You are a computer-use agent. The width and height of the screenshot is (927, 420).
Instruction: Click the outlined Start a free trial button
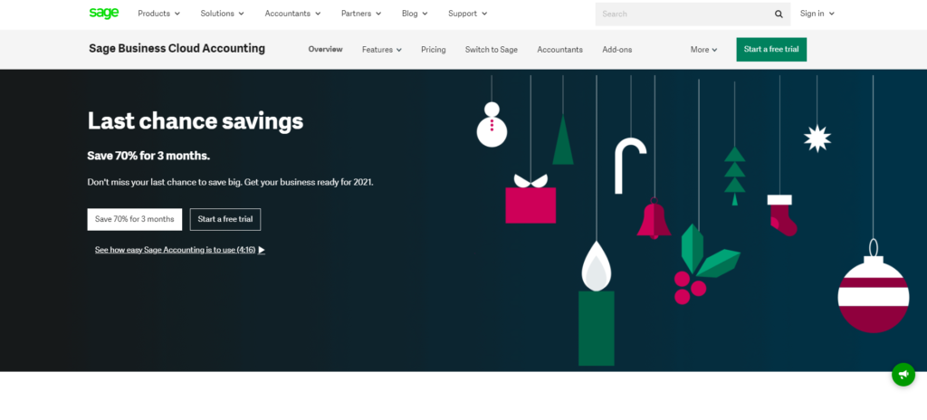point(225,219)
